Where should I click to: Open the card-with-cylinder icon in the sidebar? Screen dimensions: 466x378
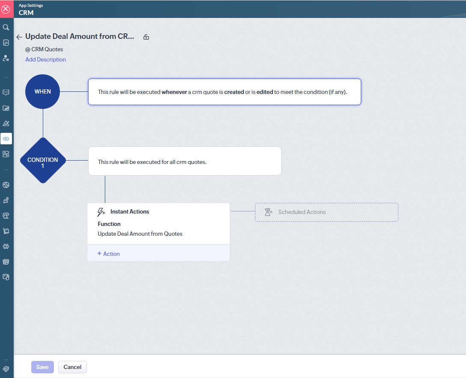[x=6, y=277]
